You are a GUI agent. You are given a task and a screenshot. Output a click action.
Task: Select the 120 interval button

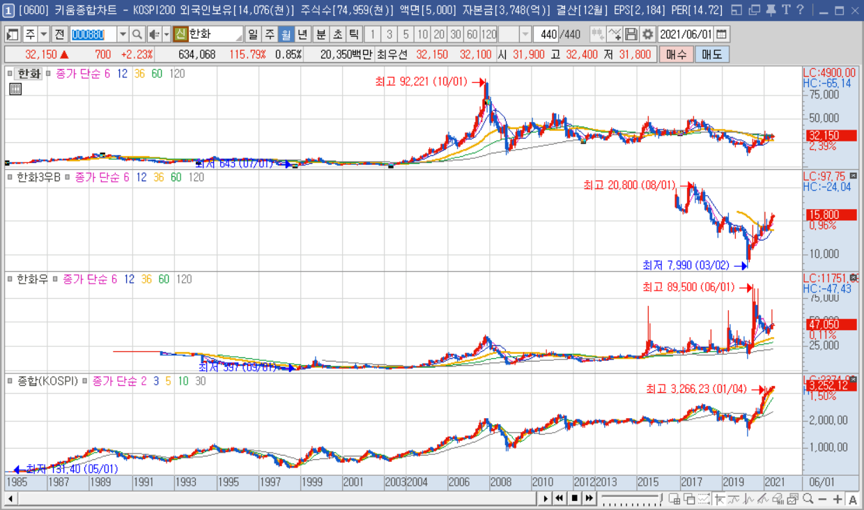click(x=489, y=34)
